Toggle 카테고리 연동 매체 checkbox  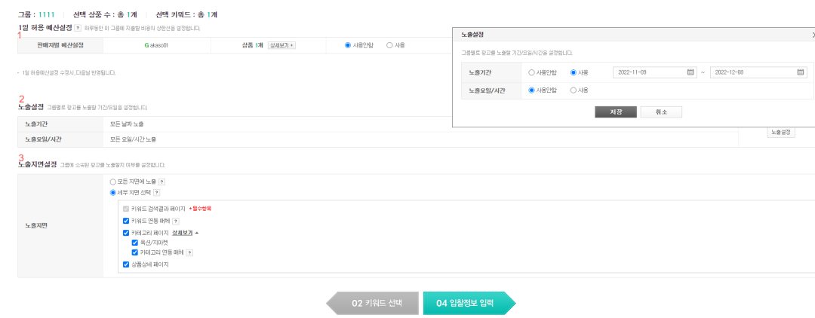(x=135, y=252)
